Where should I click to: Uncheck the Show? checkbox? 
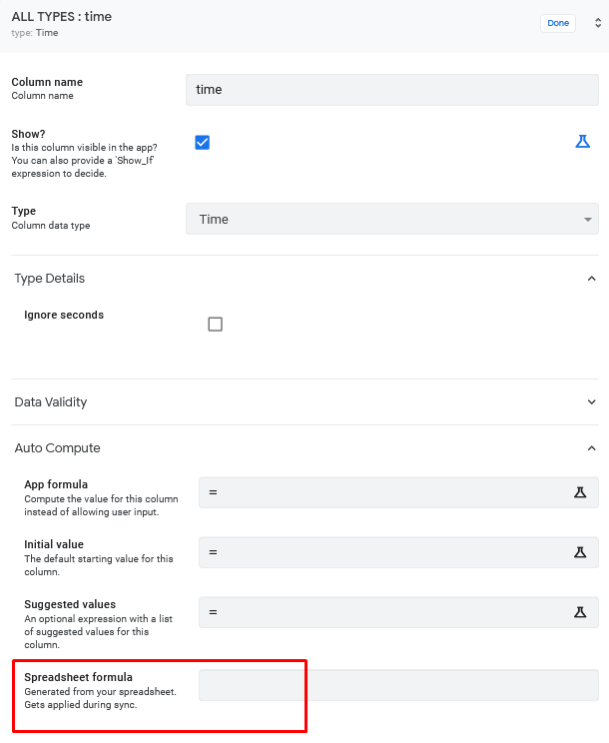coord(203,142)
